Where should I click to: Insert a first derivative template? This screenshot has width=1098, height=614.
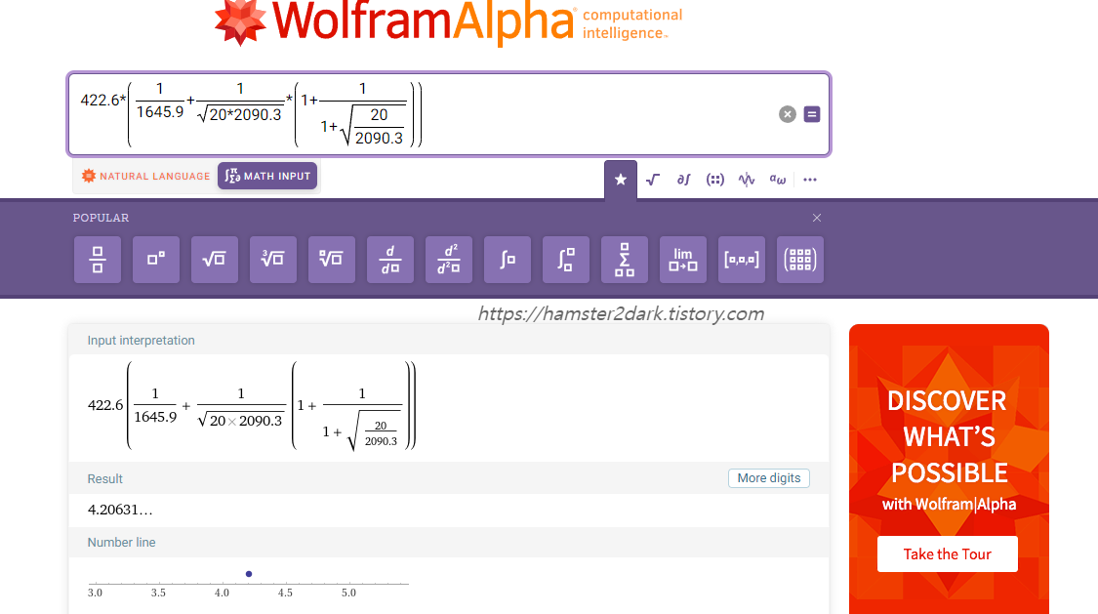coord(390,260)
